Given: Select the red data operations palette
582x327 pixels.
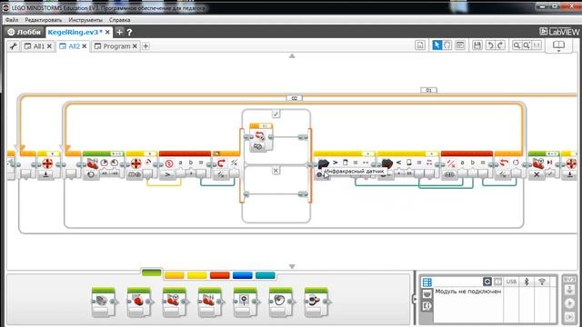Looking at the screenshot, I should pyautogui.click(x=219, y=275).
